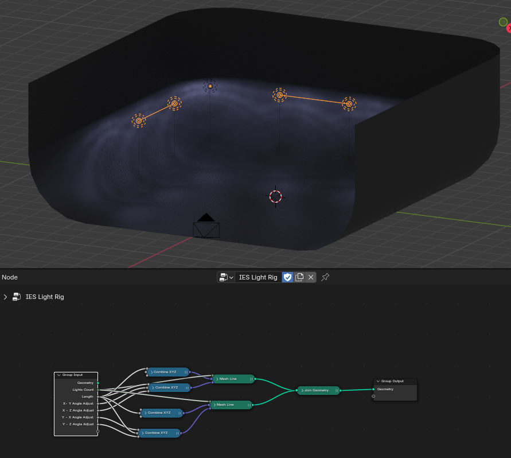Select the upper Mesh Line node
The image size is (511, 458).
tap(232, 379)
